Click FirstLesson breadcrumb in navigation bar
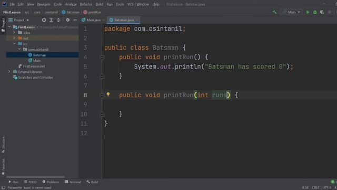The height and width of the screenshot is (190, 337). click(12, 12)
